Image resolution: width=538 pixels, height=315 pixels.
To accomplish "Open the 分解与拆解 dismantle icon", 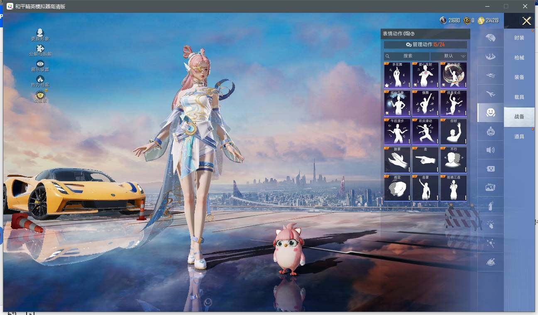I will click(40, 49).
